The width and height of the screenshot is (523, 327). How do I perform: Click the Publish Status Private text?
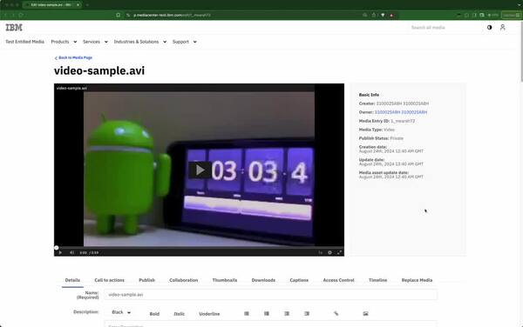click(x=381, y=138)
